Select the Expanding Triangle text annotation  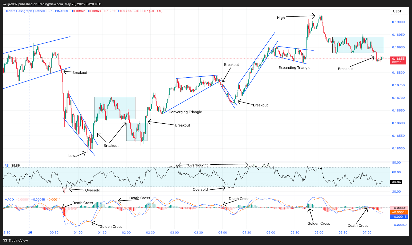(x=294, y=68)
